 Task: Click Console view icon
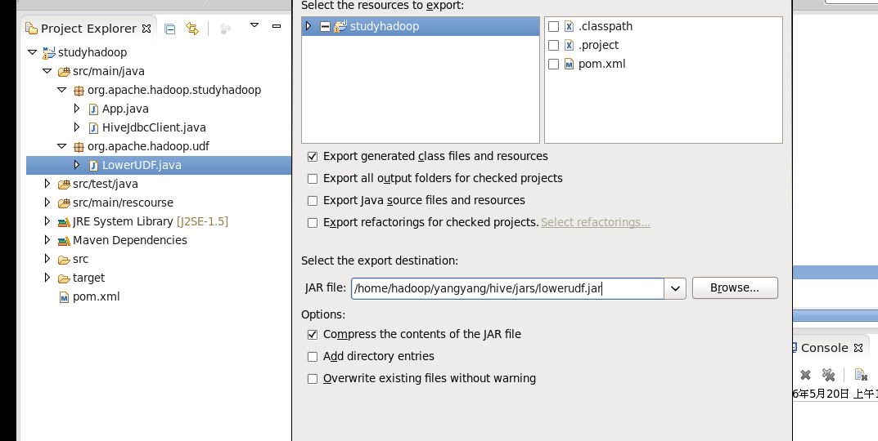pyautogui.click(x=794, y=348)
